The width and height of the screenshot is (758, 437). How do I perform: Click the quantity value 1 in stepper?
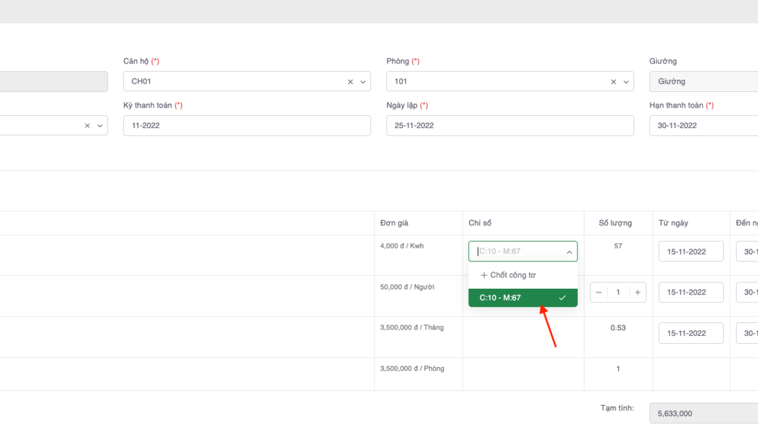tap(618, 293)
